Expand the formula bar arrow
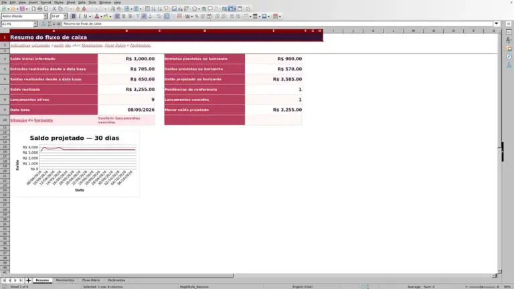This screenshot has width=514, height=289. click(x=497, y=23)
